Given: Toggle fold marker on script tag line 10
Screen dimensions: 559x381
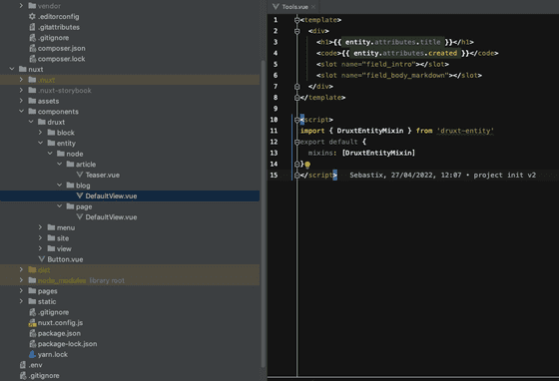Looking at the screenshot, I should (297, 120).
